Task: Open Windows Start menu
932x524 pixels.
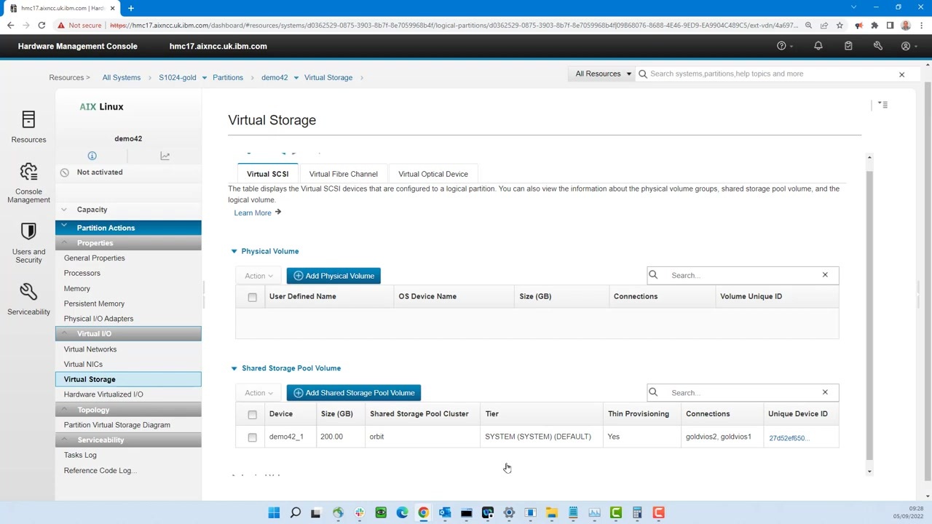Action: pos(274,513)
